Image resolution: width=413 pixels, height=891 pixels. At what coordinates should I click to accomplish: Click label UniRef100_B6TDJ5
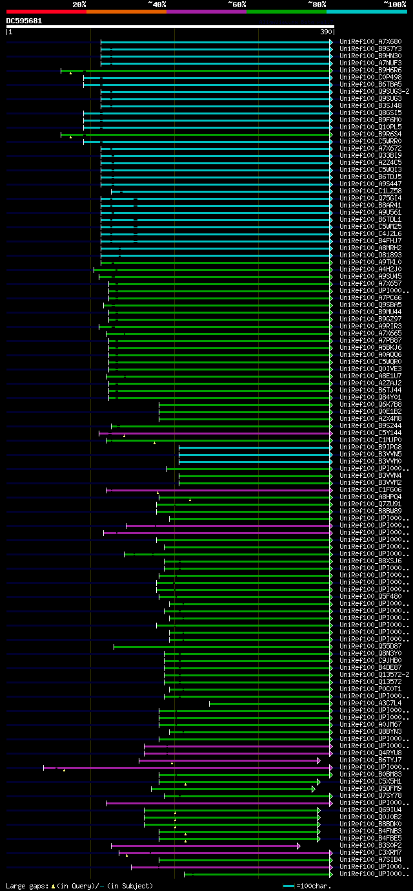[370, 177]
